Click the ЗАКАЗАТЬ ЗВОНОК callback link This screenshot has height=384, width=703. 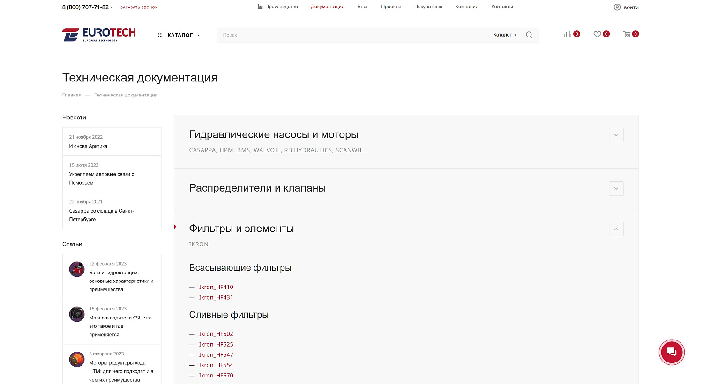point(139,7)
